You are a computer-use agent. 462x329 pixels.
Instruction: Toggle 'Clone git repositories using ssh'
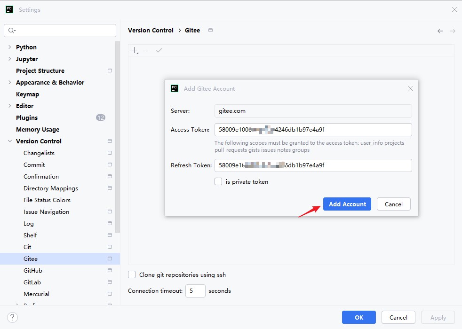(x=132, y=274)
